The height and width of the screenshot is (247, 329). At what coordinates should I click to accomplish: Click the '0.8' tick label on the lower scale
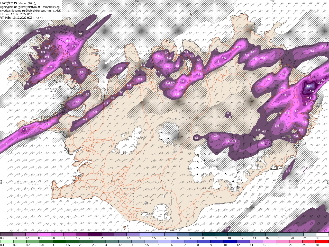pos(41,245)
